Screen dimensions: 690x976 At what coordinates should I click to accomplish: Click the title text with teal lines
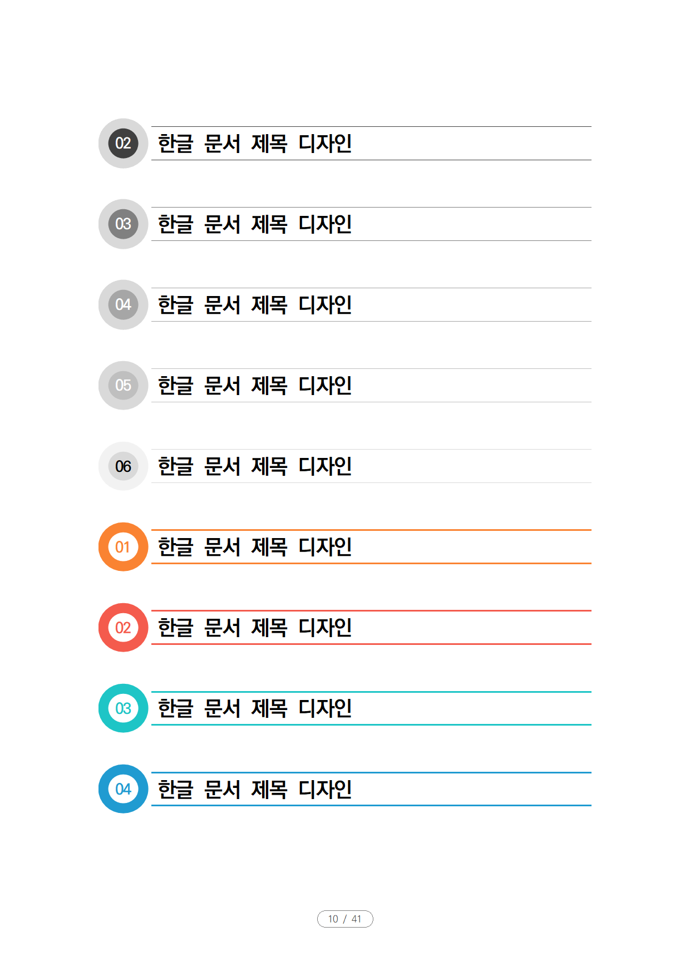click(255, 708)
